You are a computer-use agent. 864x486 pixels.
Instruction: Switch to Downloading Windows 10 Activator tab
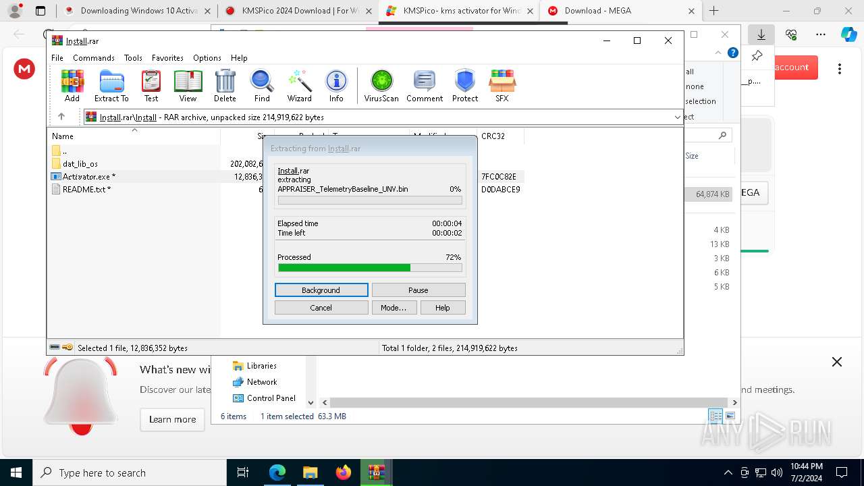(137, 11)
